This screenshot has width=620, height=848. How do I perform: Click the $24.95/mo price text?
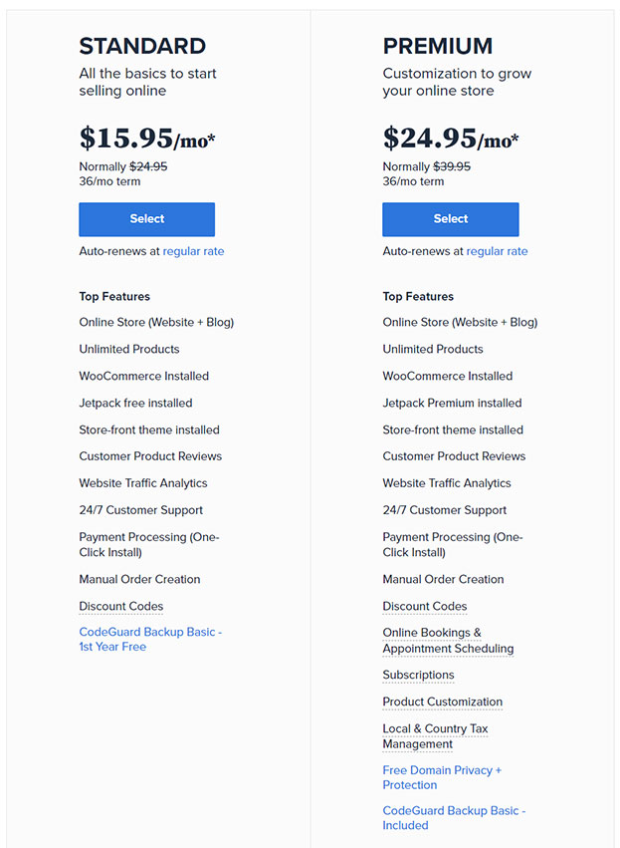click(451, 138)
